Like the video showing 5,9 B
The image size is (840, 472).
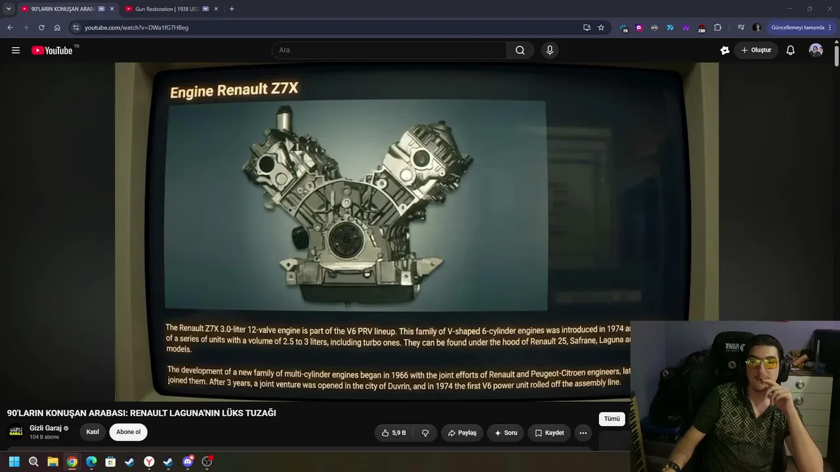394,433
